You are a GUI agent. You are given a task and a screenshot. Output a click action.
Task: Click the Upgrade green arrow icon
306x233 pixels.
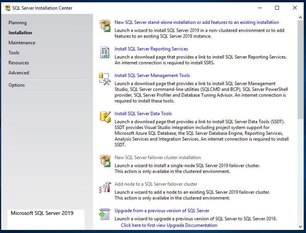(x=105, y=214)
